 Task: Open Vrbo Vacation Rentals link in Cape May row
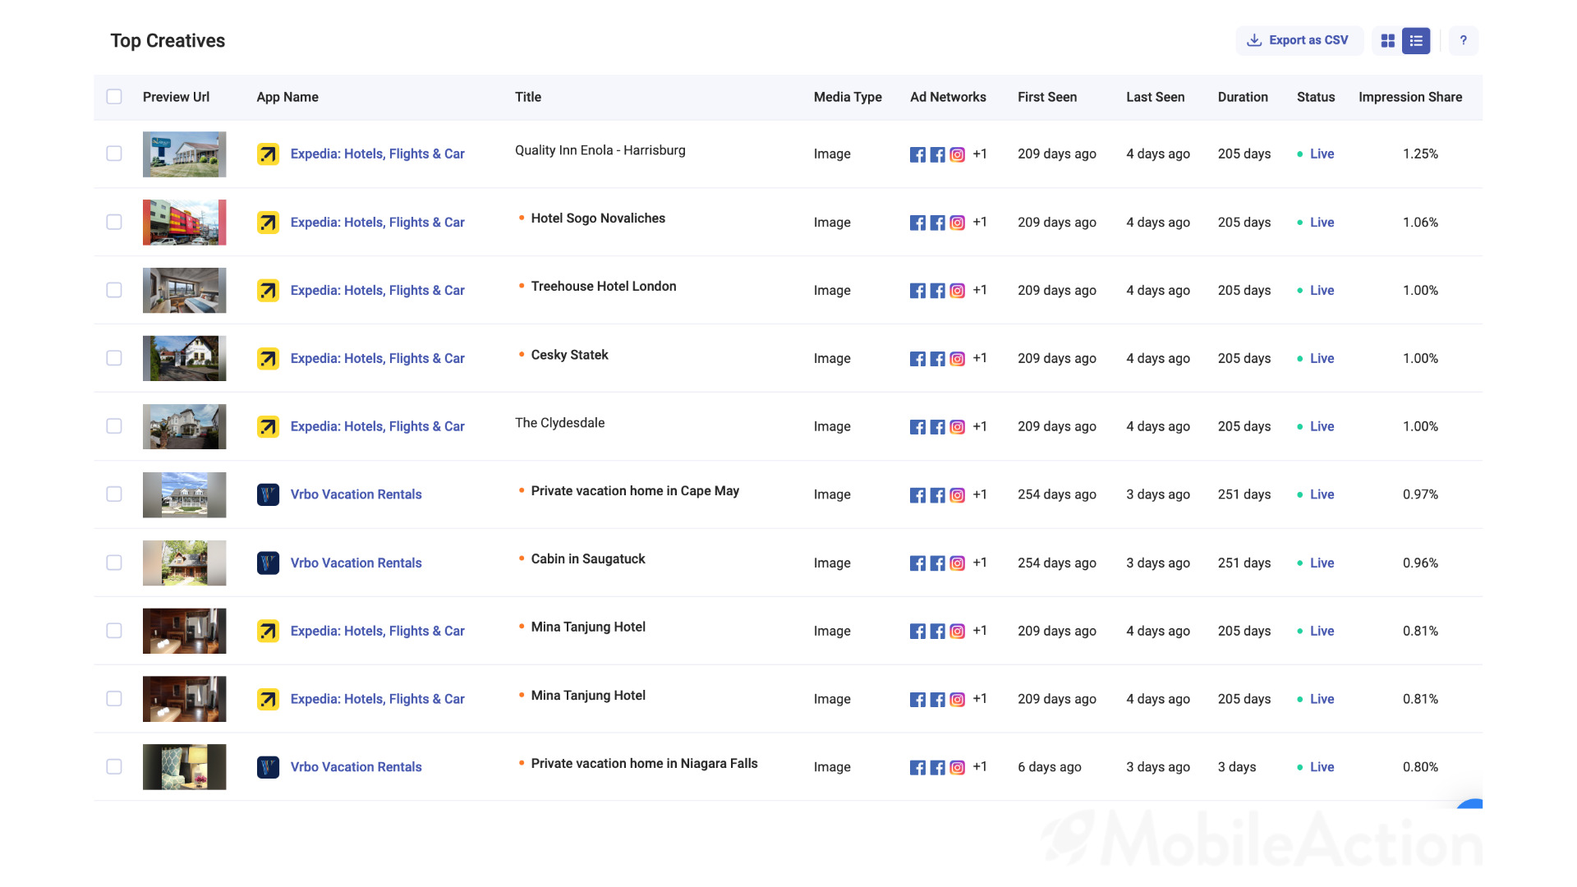(356, 494)
